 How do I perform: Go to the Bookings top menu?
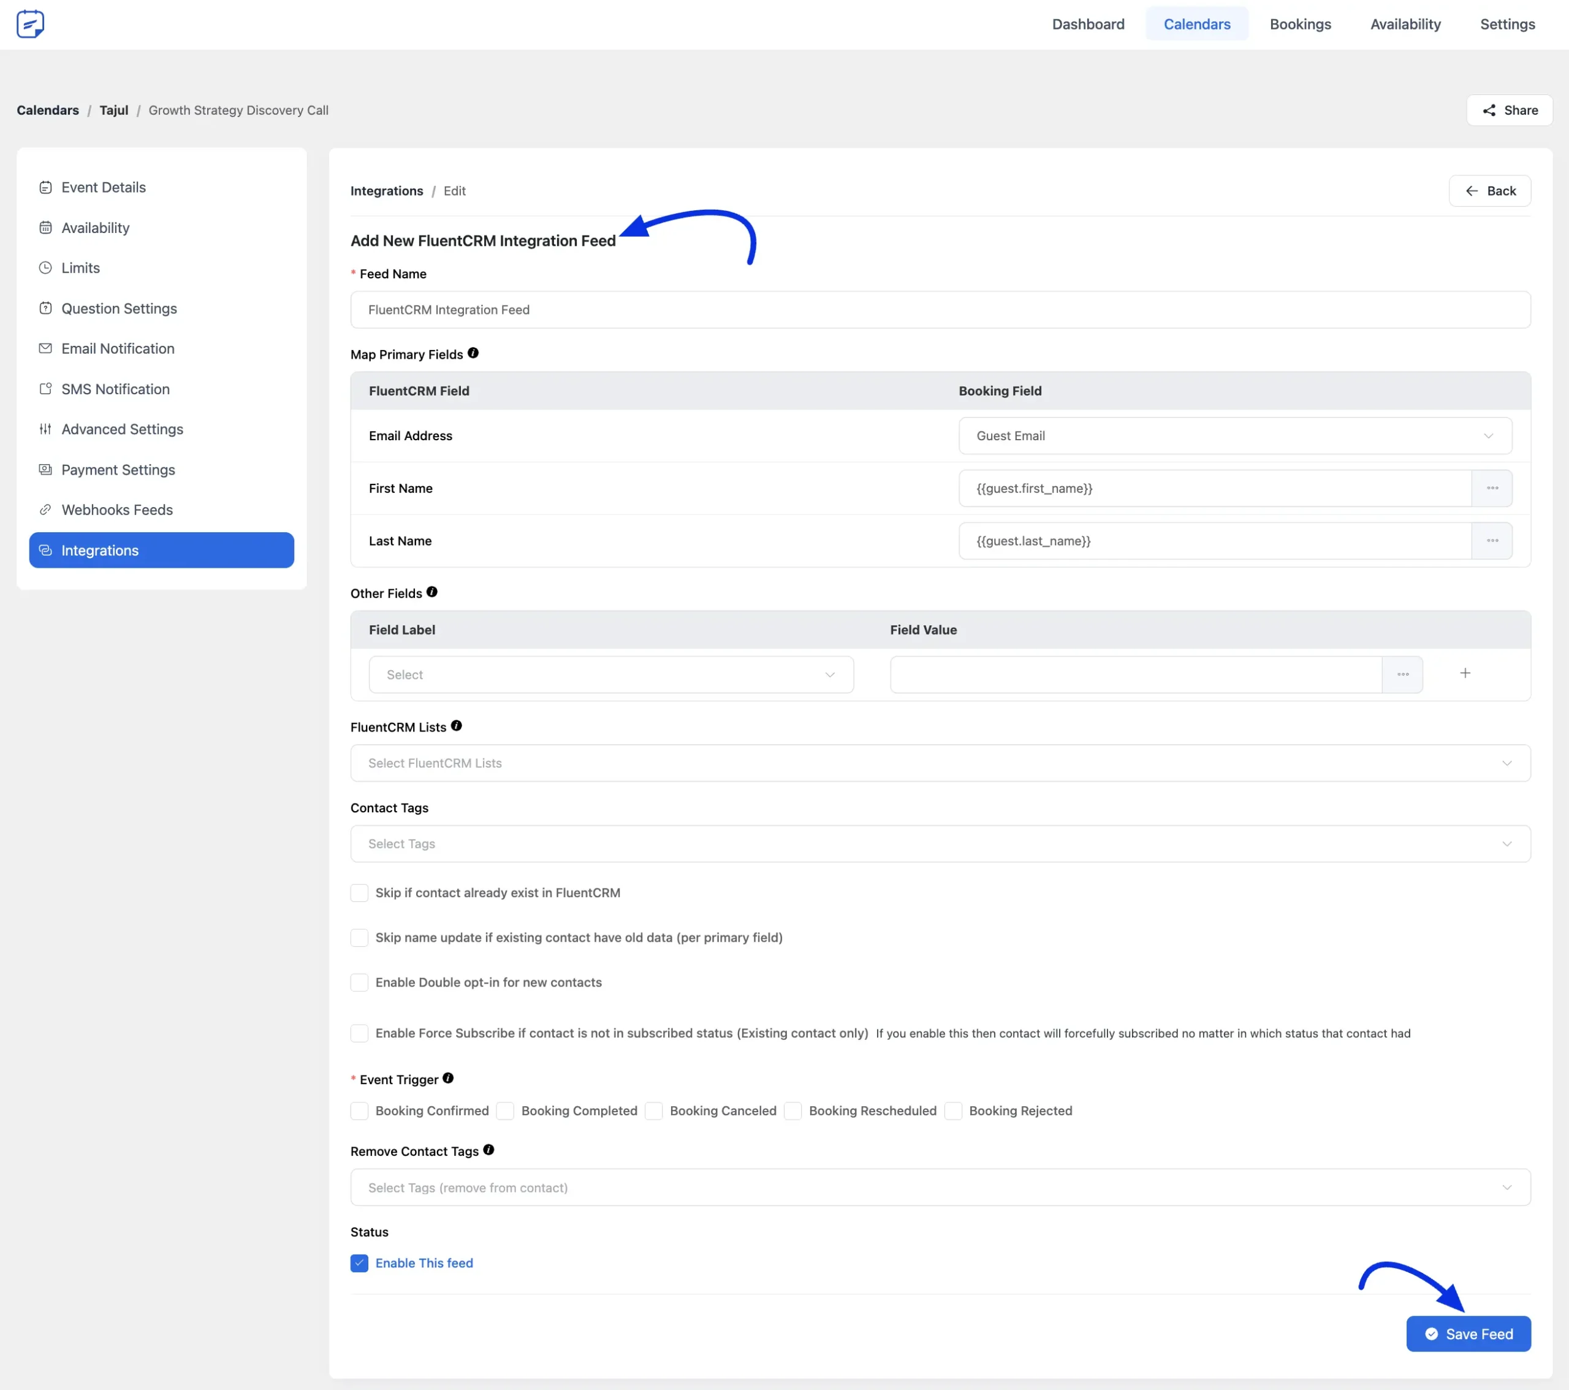click(x=1299, y=25)
